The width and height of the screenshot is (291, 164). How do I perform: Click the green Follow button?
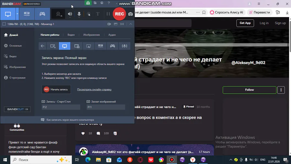[249, 90]
